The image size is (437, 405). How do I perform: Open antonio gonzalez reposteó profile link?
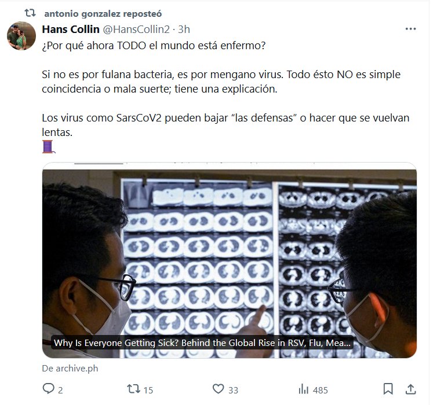click(x=103, y=14)
